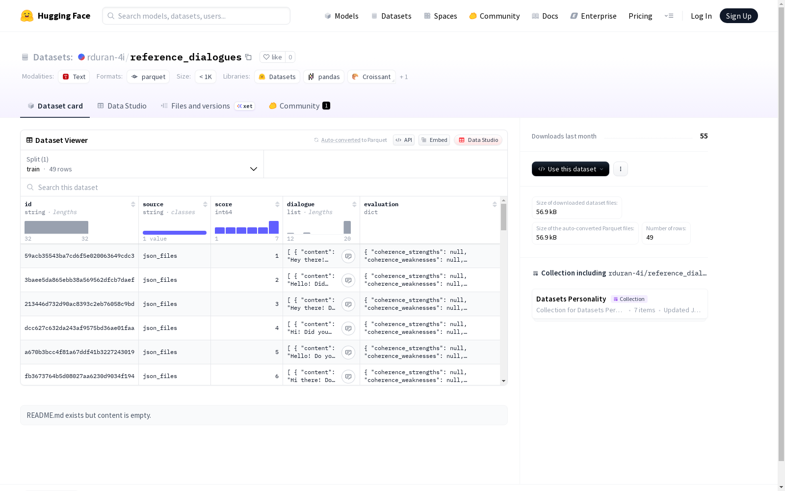This screenshot has width=785, height=491.
Task: Open the Datasets Personality collection card
Action: point(620,304)
